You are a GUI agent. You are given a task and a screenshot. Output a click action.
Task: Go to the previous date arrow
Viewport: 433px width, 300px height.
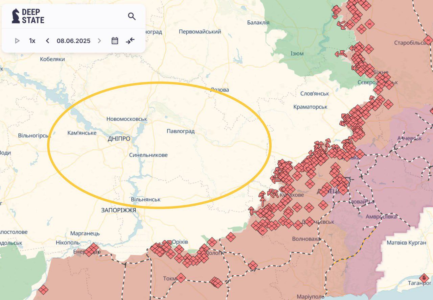47,41
